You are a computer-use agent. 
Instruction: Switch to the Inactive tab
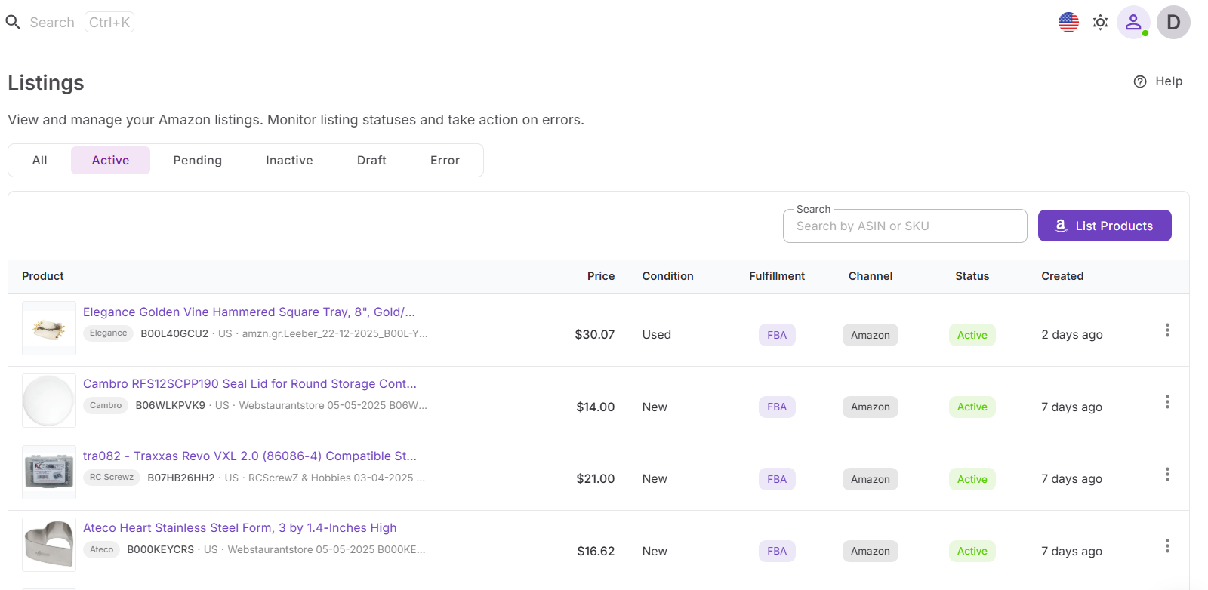click(x=289, y=161)
